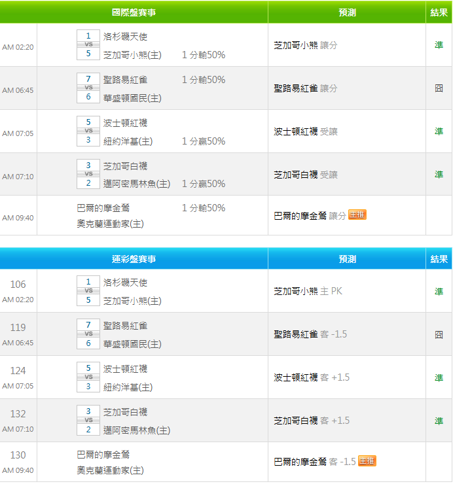Click the 主推 badge in the international odds table
The height and width of the screenshot is (486, 453).
[x=357, y=215]
